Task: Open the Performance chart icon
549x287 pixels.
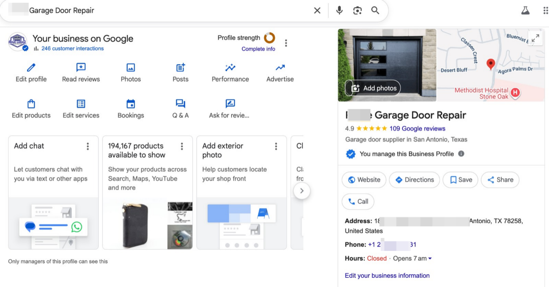Action: (x=230, y=68)
